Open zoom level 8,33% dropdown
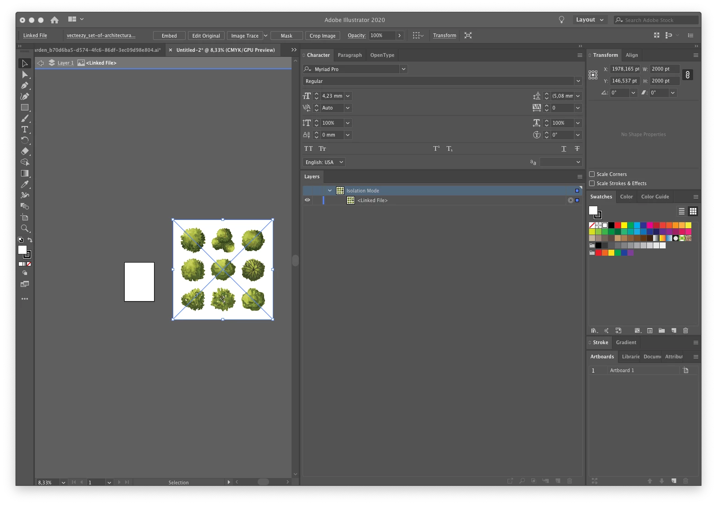Viewport: 717px width, 505px height. coord(63,483)
